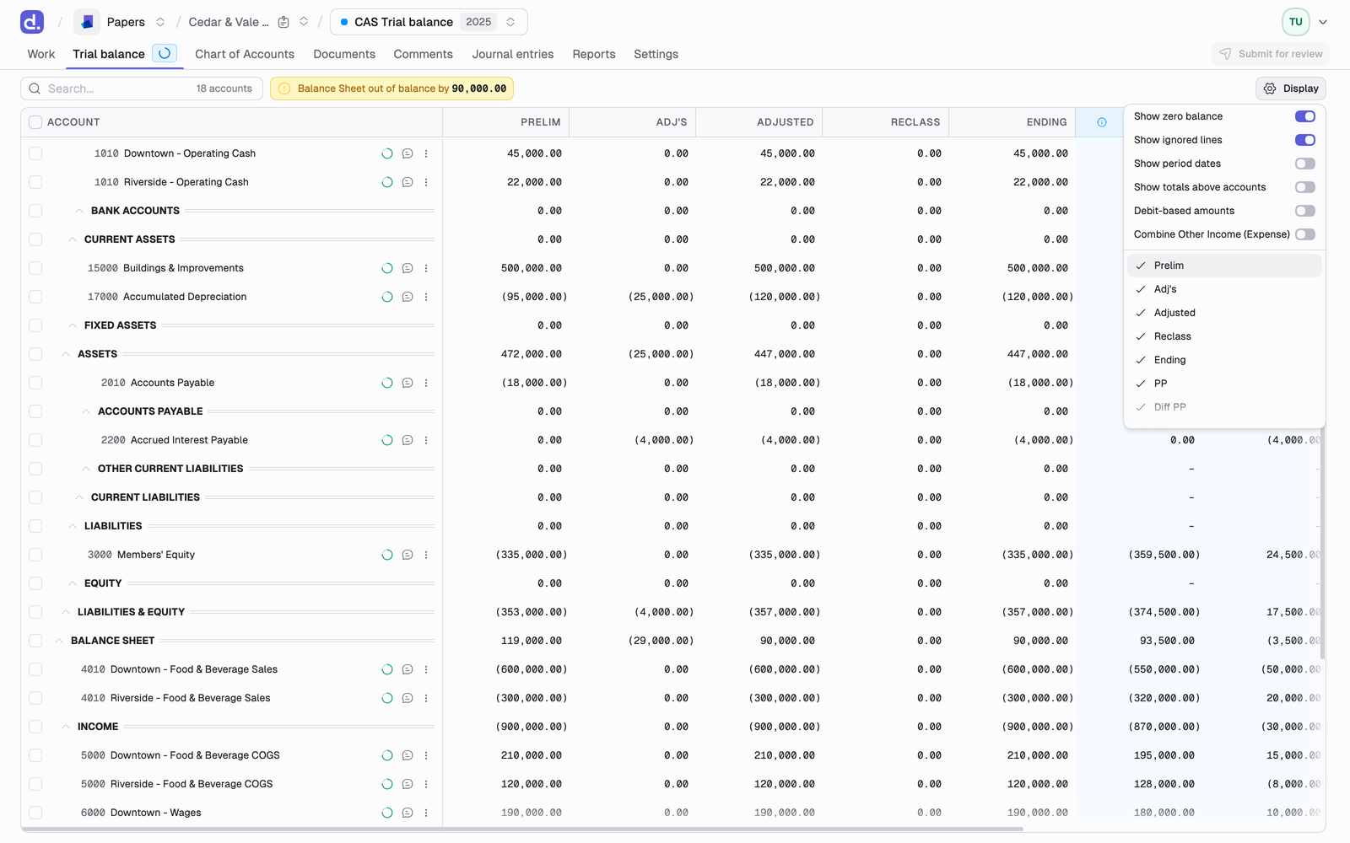Click the refresh spinner beside Trial balance tab
1350x843 pixels.
coord(165,54)
